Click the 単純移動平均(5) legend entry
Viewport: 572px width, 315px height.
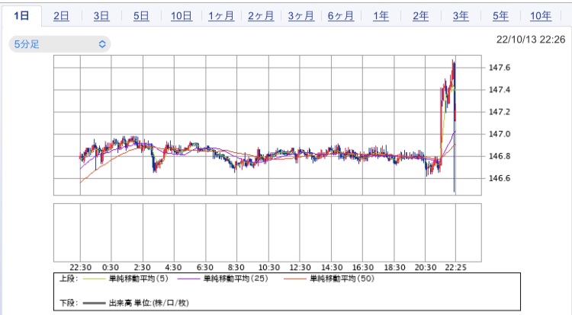(x=139, y=278)
